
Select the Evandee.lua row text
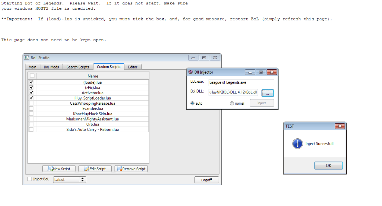point(93,109)
